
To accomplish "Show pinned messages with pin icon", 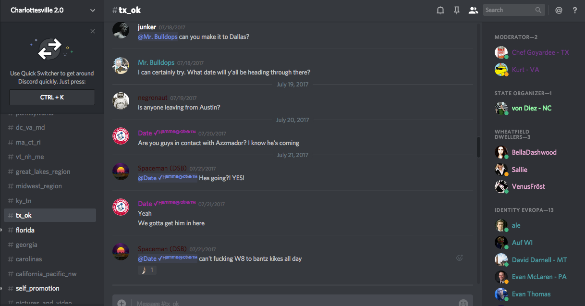I will click(x=457, y=10).
